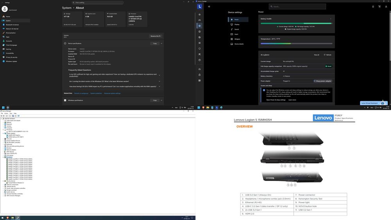Viewport: 391px width, 220px height.
Task: Open the shopping cart in Lenovo Vantage
Action: point(380,7)
